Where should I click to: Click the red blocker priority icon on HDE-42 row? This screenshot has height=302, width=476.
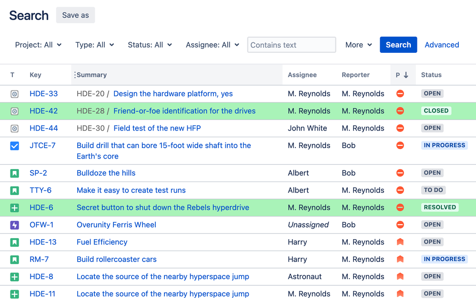tap(400, 111)
